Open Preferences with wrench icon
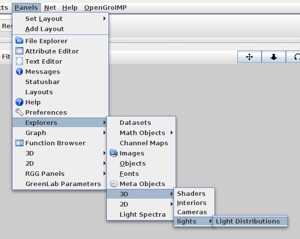The width and height of the screenshot is (300, 239). [46, 112]
